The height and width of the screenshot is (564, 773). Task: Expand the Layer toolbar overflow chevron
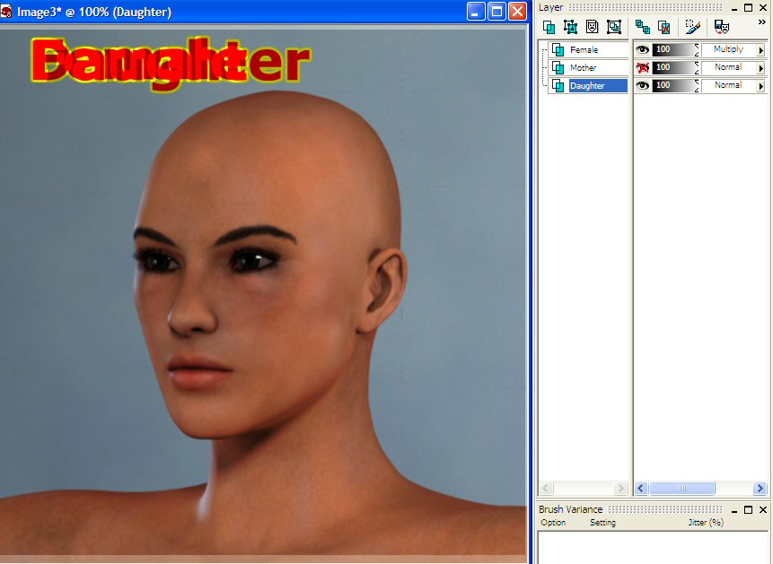click(761, 22)
